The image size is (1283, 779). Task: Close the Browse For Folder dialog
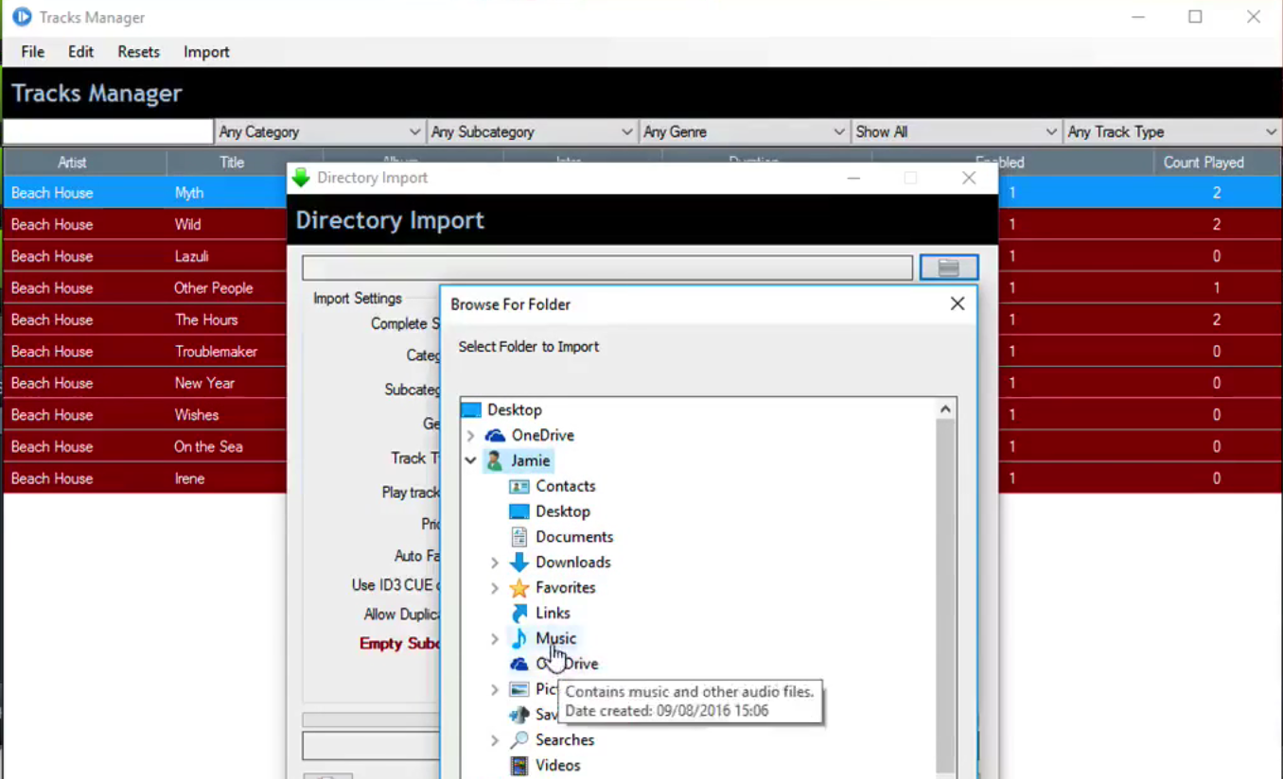pyautogui.click(x=958, y=303)
